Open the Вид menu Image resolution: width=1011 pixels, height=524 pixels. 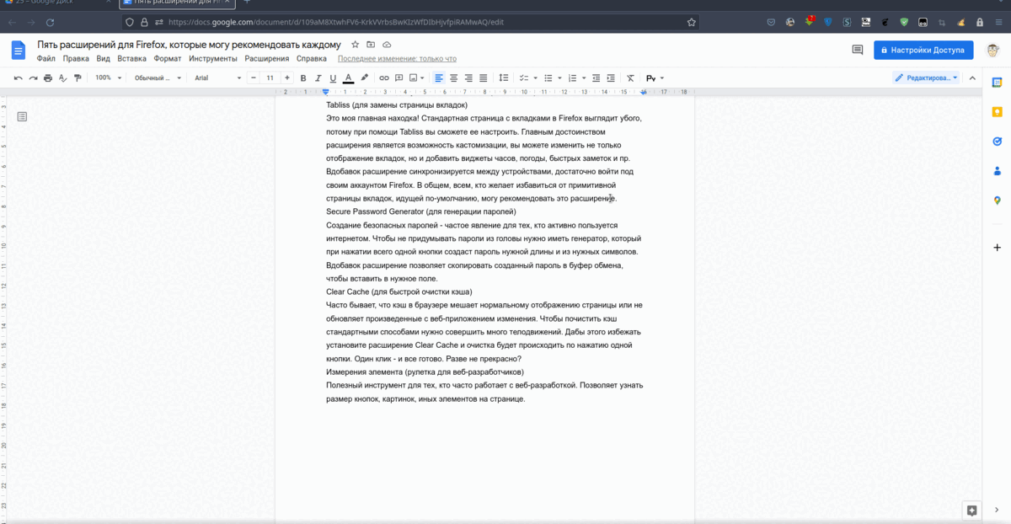point(103,59)
